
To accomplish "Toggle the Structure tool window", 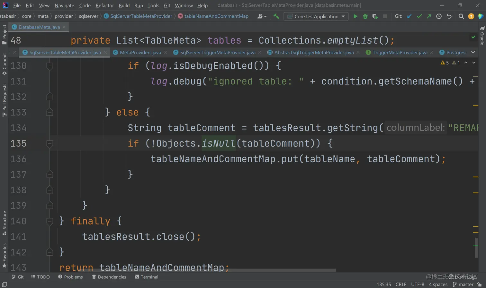I will 4,223.
